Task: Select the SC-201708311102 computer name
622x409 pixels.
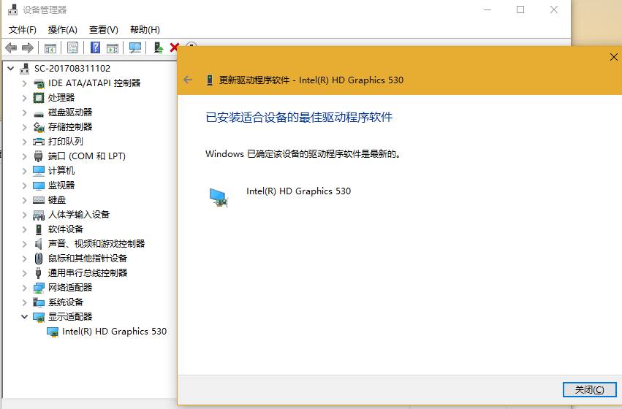Action: (x=72, y=68)
